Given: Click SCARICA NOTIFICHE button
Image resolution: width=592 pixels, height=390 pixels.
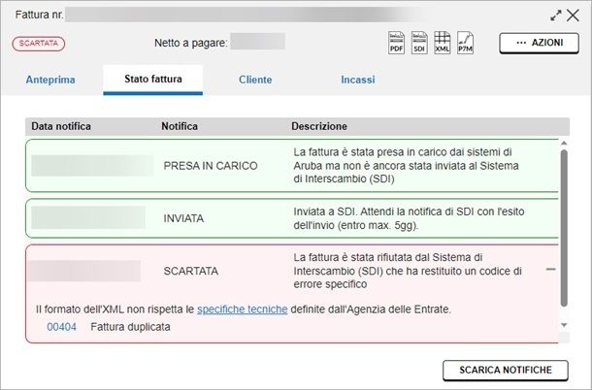Looking at the screenshot, I should (x=506, y=370).
